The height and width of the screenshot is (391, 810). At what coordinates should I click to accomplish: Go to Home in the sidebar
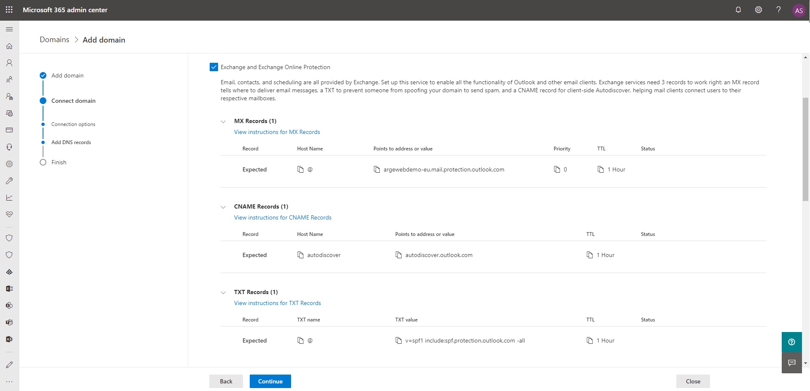[9, 46]
